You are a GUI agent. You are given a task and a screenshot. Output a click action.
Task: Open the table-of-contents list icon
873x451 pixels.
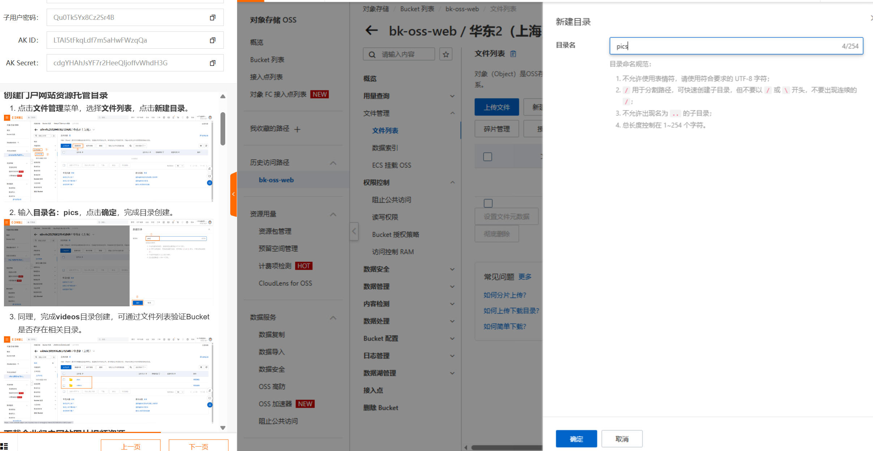4,446
